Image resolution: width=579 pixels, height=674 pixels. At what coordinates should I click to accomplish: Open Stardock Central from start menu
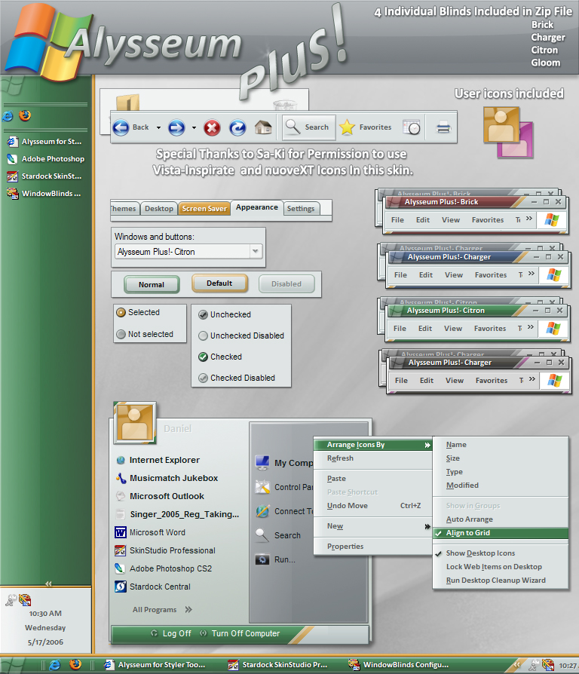(x=152, y=587)
